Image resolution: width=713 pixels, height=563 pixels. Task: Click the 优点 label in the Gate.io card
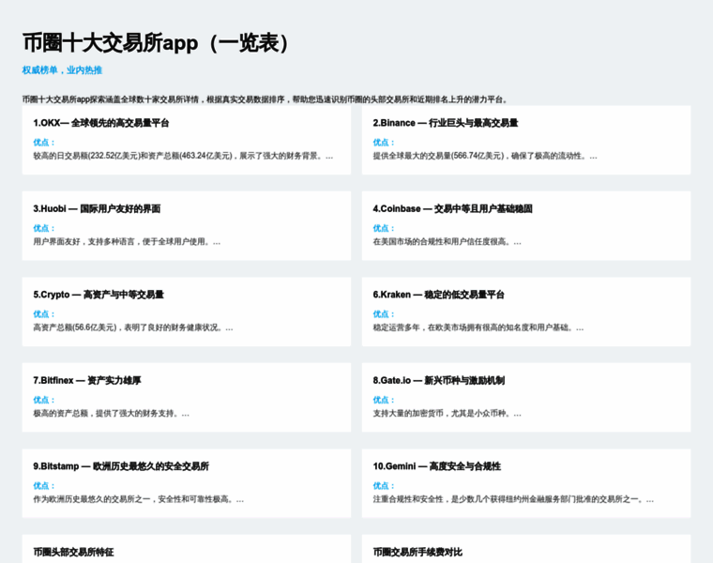[x=385, y=400]
